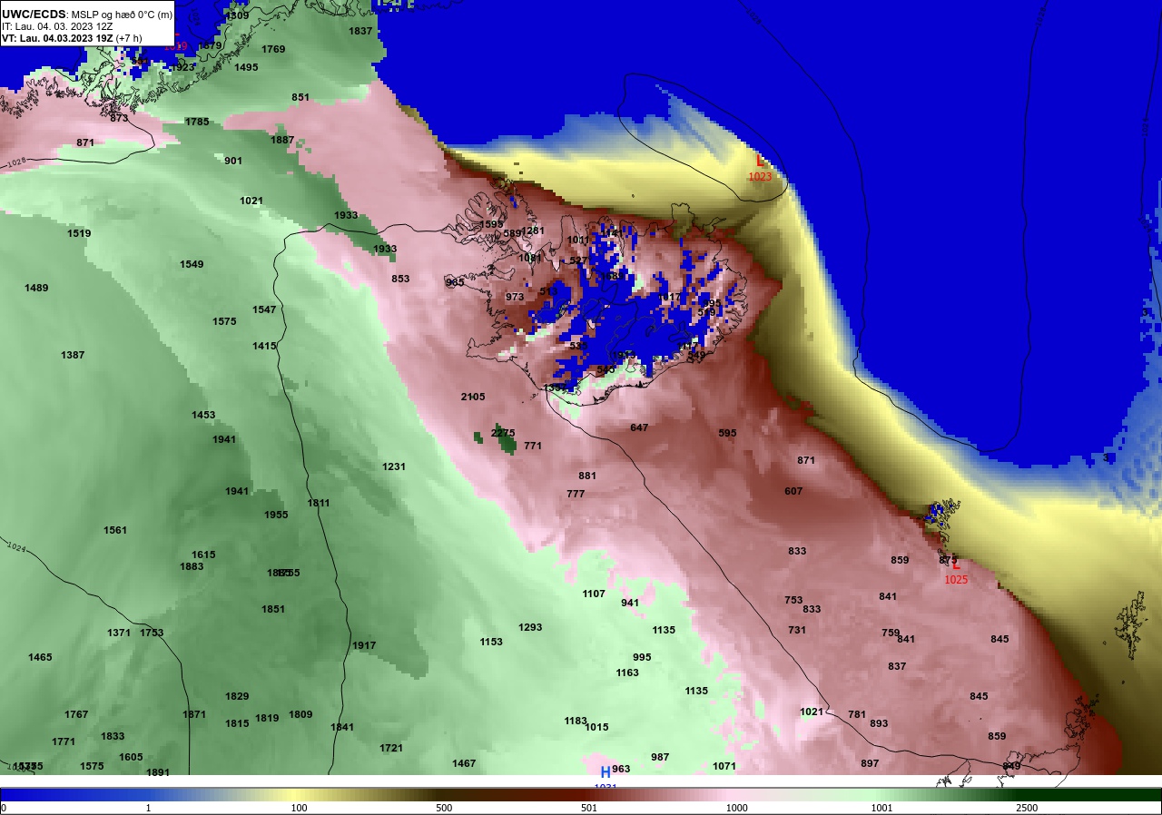Click the map value 647
The height and width of the screenshot is (815, 1162).
click(639, 427)
